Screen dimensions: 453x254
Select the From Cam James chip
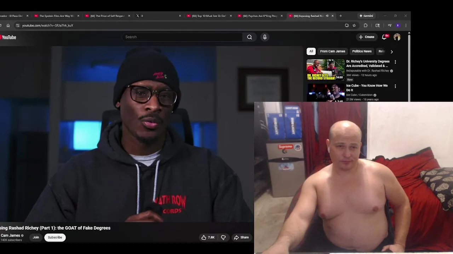click(332, 51)
